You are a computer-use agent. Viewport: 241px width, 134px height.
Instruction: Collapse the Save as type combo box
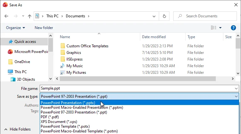(x=236, y=96)
